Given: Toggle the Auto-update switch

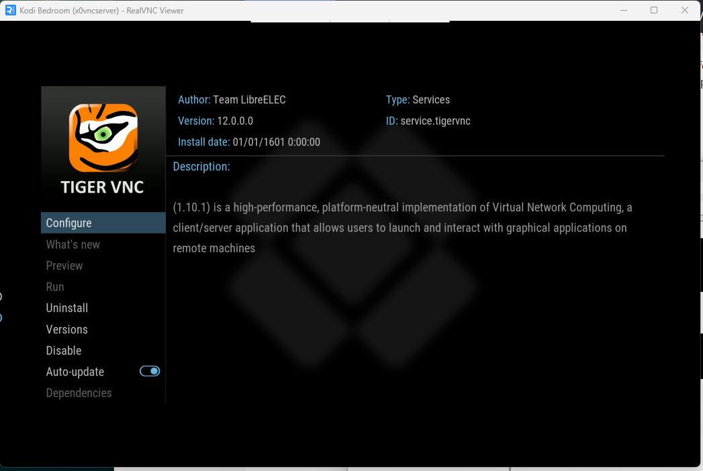Looking at the screenshot, I should pos(150,371).
